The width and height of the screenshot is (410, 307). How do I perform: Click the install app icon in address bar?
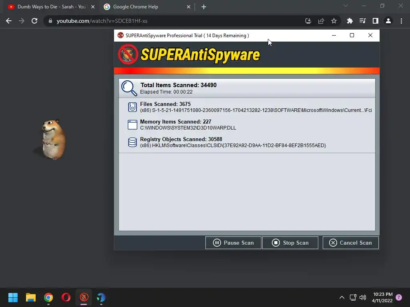click(308, 21)
